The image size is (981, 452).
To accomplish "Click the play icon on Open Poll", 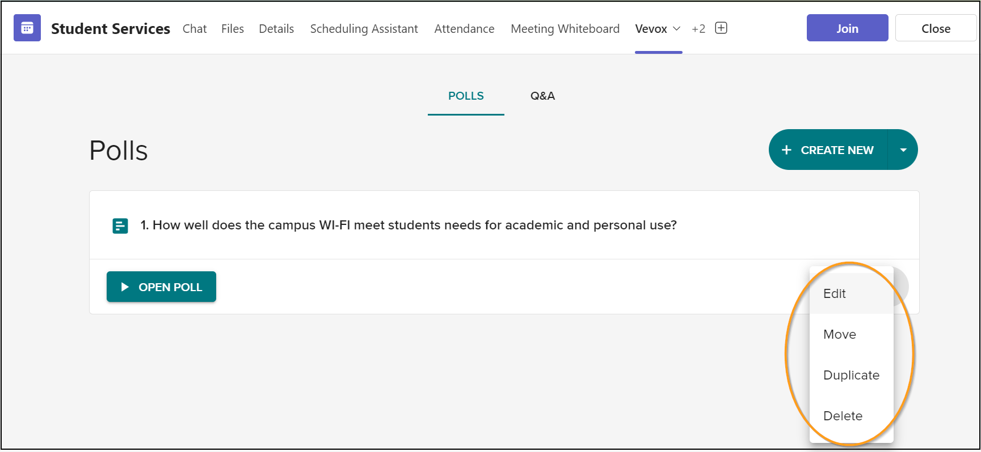I will point(125,287).
